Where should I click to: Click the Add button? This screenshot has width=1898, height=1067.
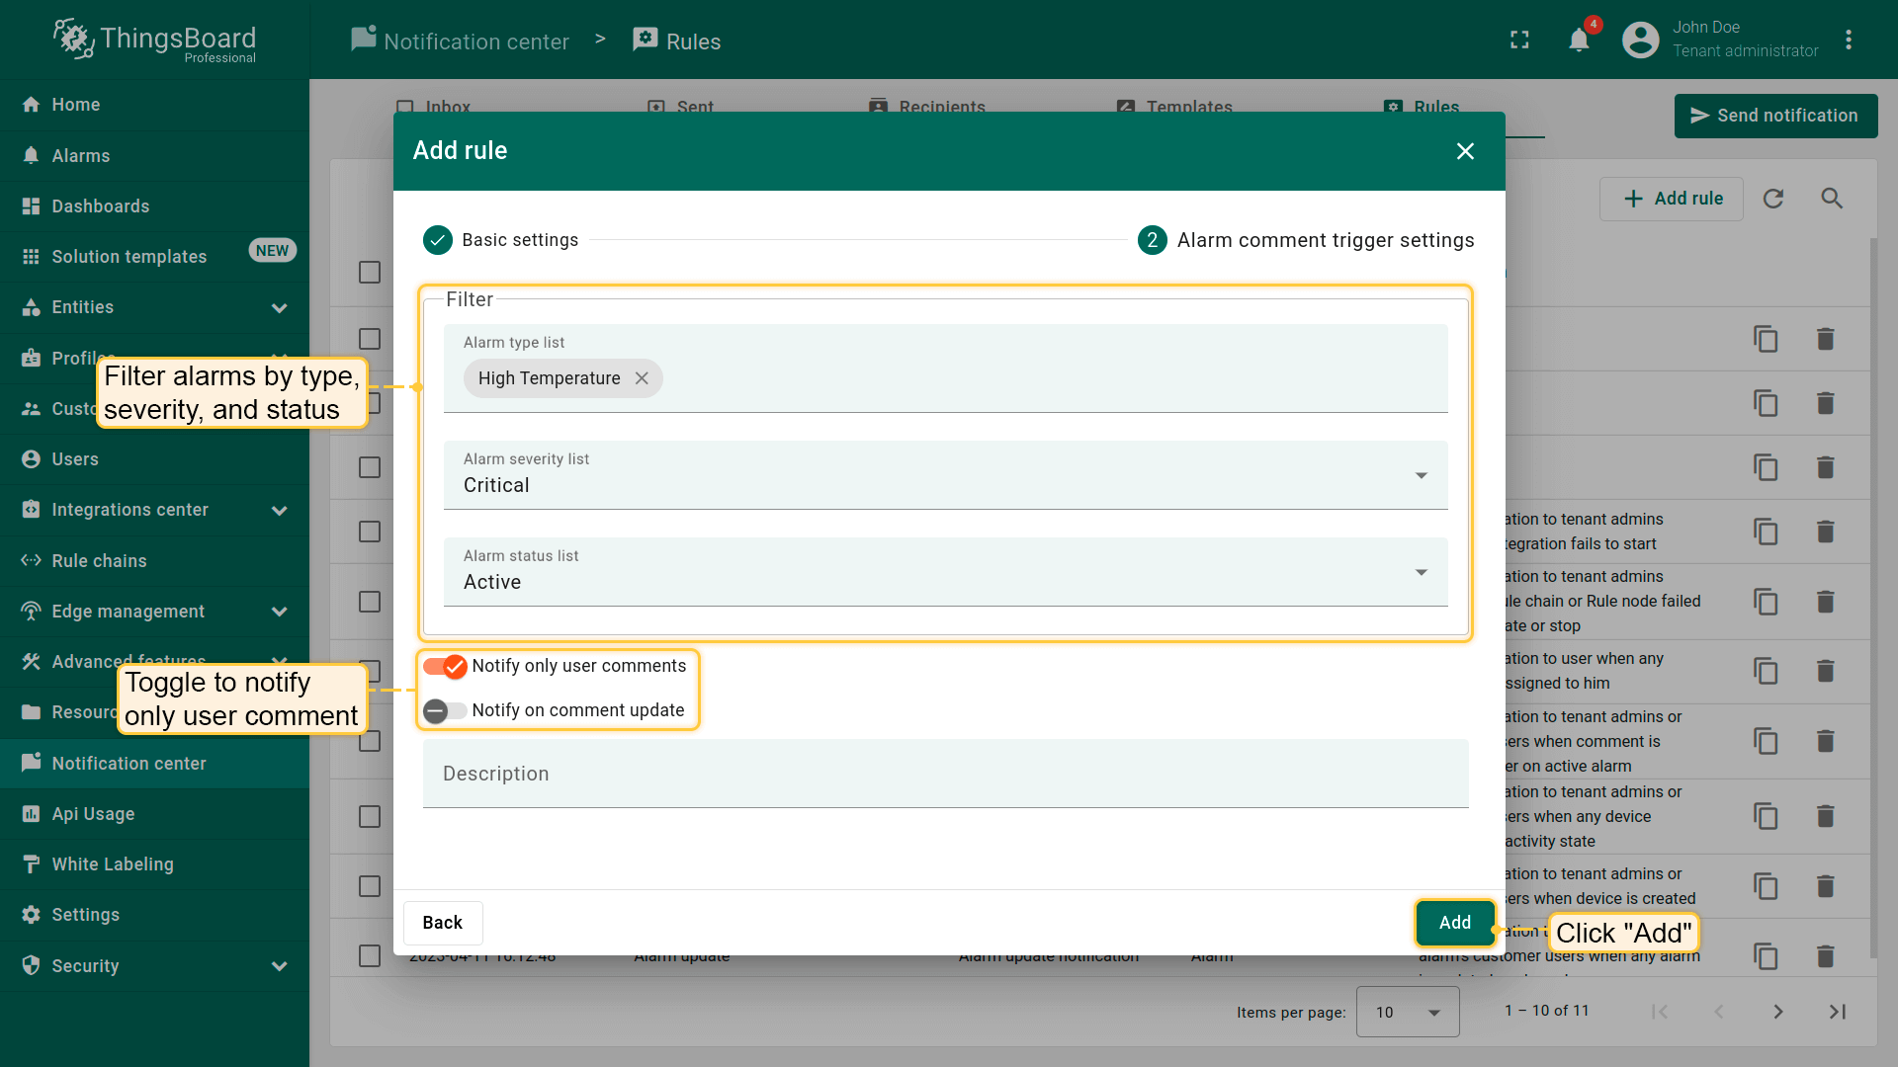[x=1454, y=923]
